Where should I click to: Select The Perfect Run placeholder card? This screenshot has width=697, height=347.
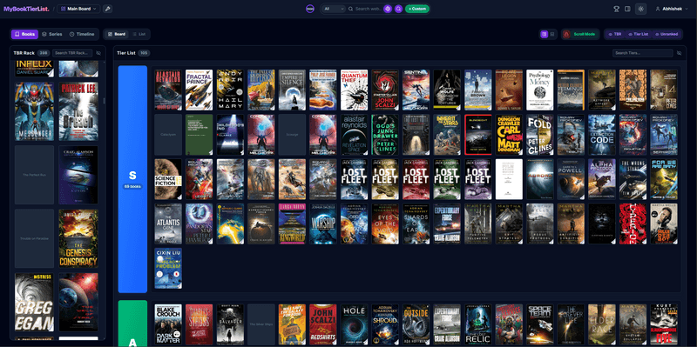(34, 175)
